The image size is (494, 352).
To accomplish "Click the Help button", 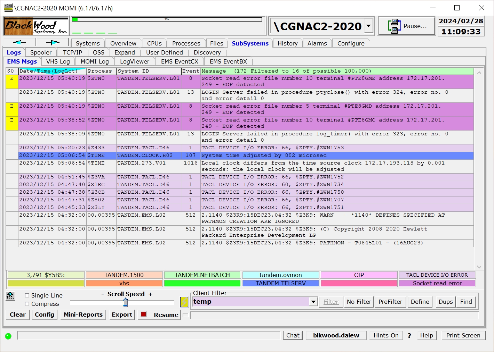I will click(x=427, y=335).
